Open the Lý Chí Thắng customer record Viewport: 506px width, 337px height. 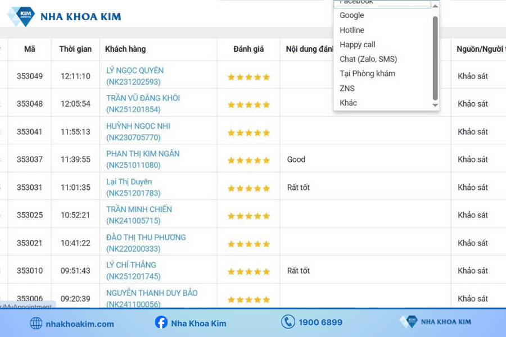coord(132,265)
